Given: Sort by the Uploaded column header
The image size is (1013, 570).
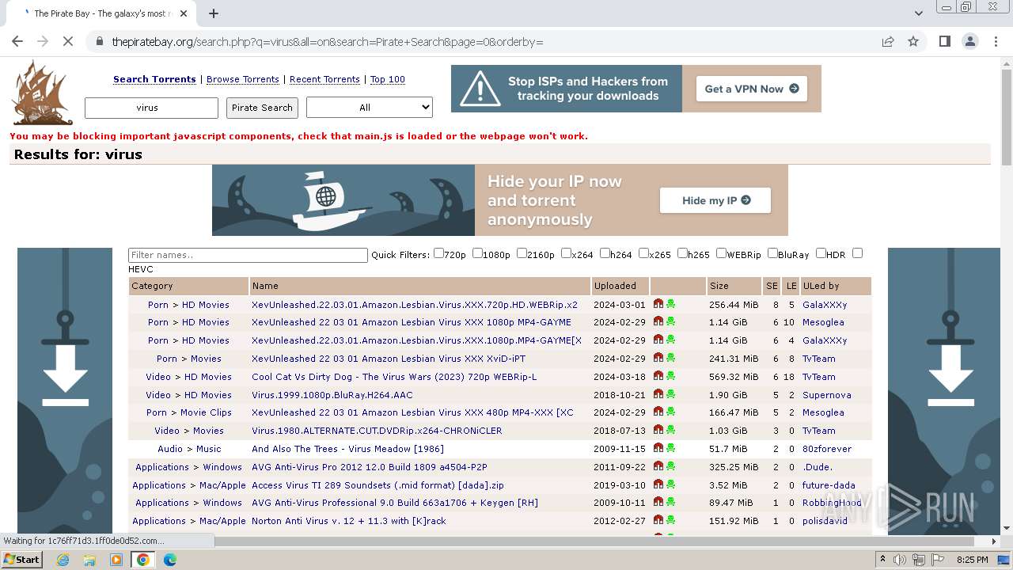Looking at the screenshot, I should pos(615,286).
